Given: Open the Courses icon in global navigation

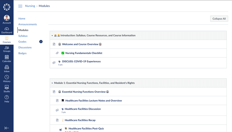Looking at the screenshot, I should click(7, 38).
